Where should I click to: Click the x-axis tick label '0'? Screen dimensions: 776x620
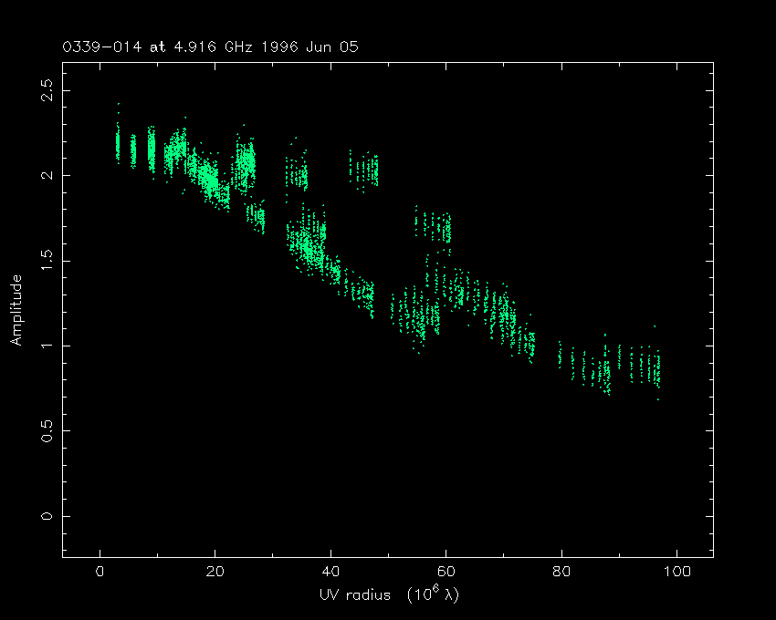[100, 573]
